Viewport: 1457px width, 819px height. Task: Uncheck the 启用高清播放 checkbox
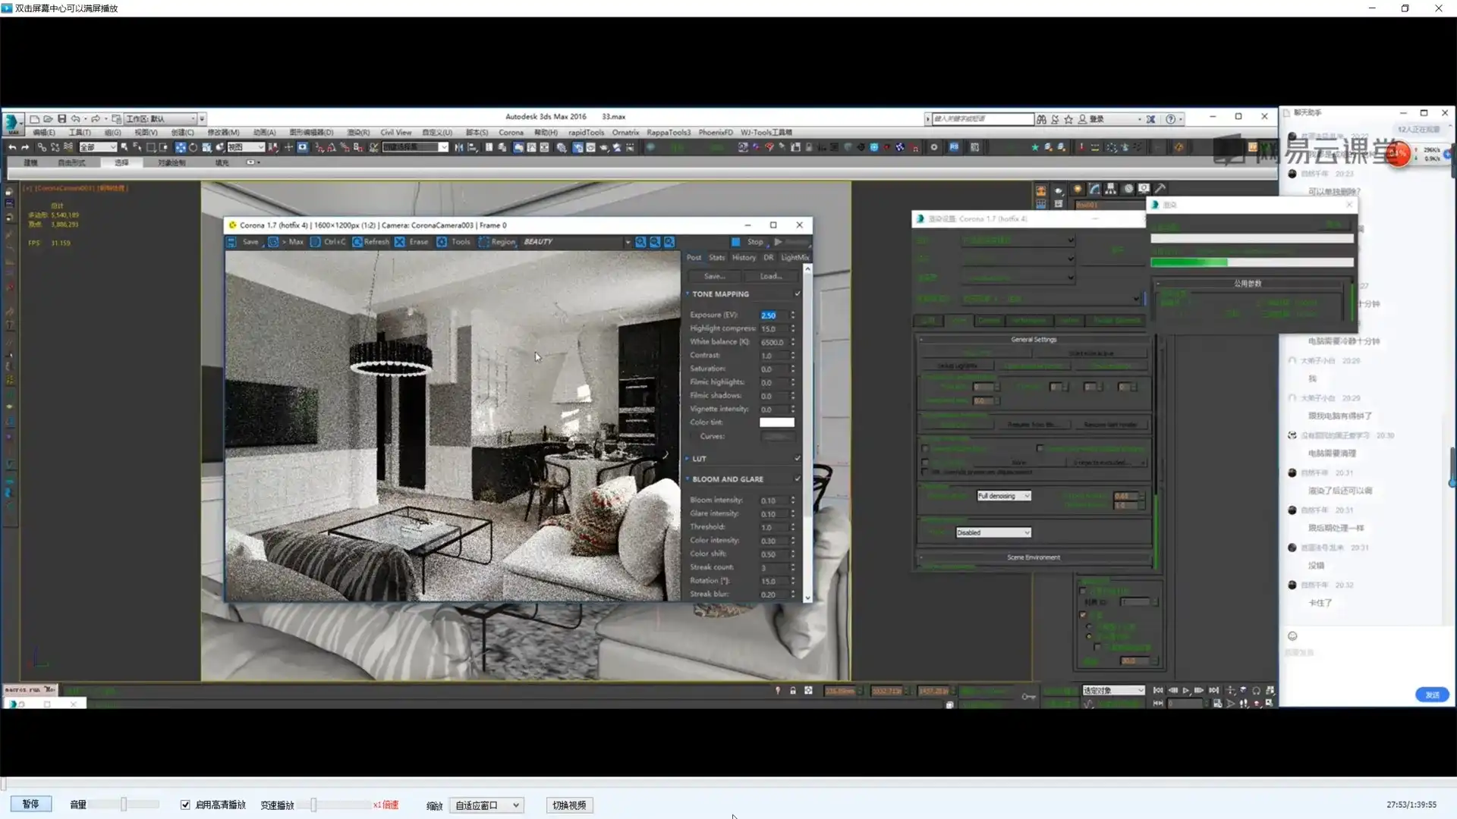click(185, 805)
